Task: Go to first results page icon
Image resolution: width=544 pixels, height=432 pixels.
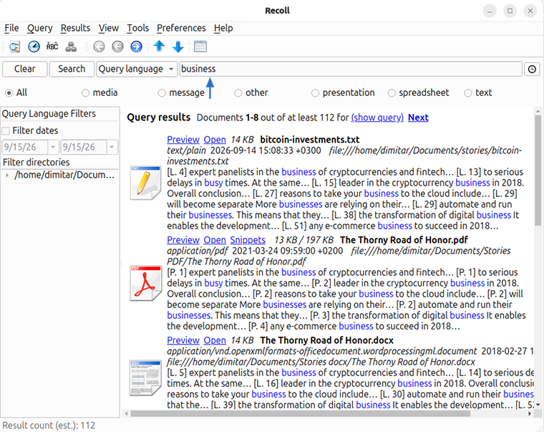Action: pos(99,47)
